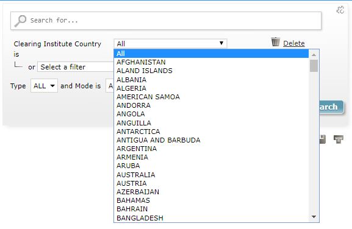Select ANTARCTICA from the list
Image resolution: width=352 pixels, height=229 pixels.
click(211, 132)
